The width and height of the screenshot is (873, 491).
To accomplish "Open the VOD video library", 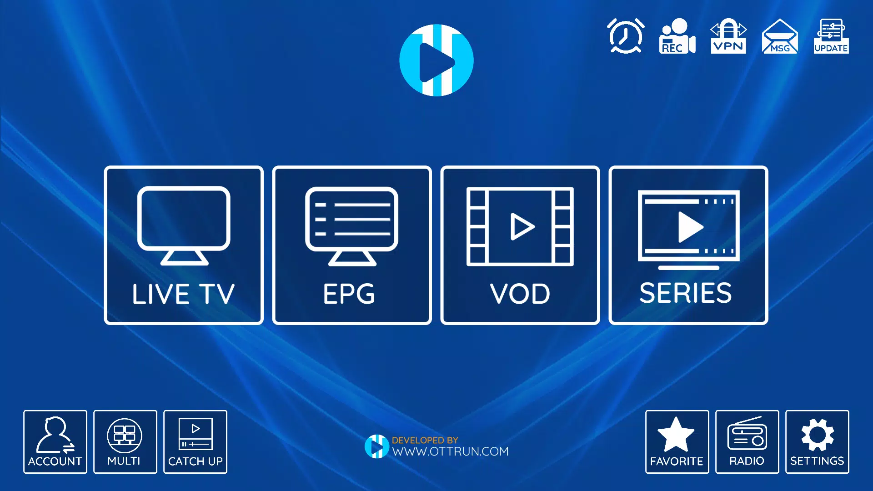I will point(520,245).
